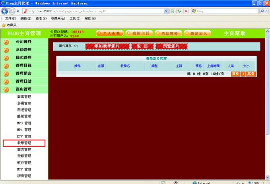Viewport: 270px width, 184px height.
Task: Select 雜志管理 in the sidebar list
Action: [x=24, y=150]
